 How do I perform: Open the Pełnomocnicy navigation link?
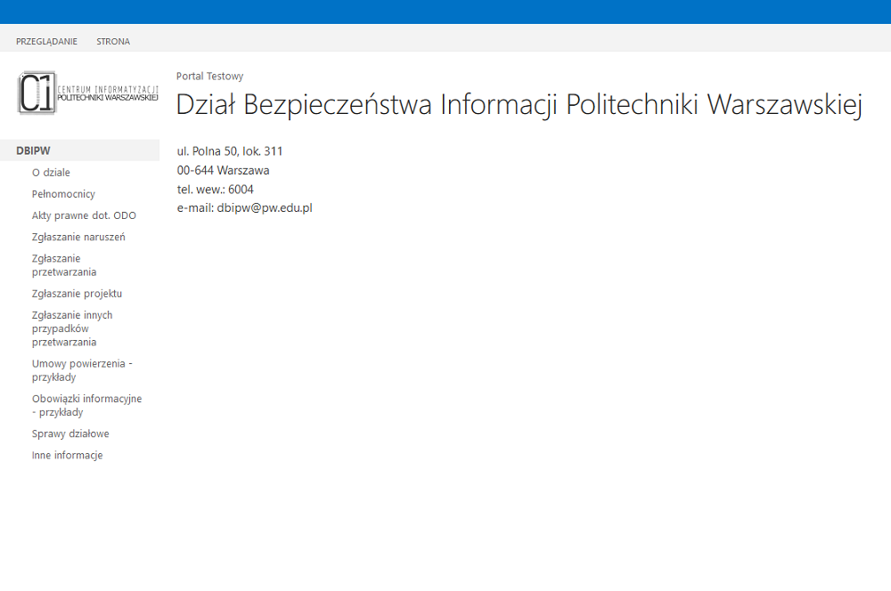(63, 194)
